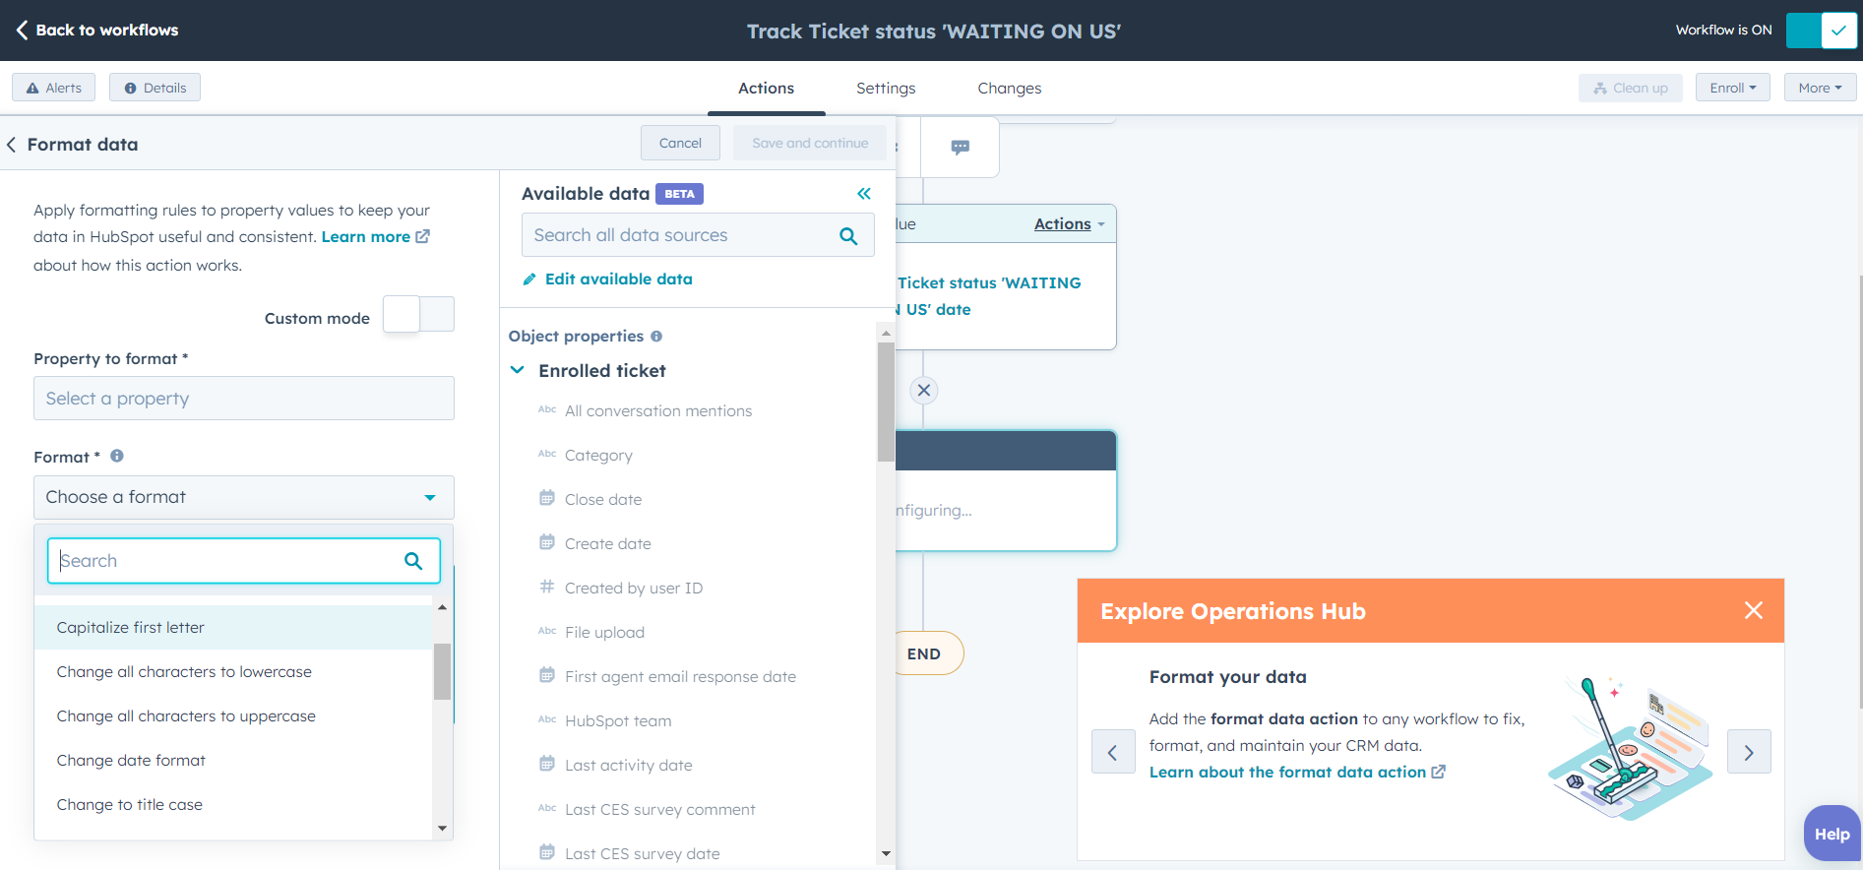Toggle Custom mode switch

418,315
